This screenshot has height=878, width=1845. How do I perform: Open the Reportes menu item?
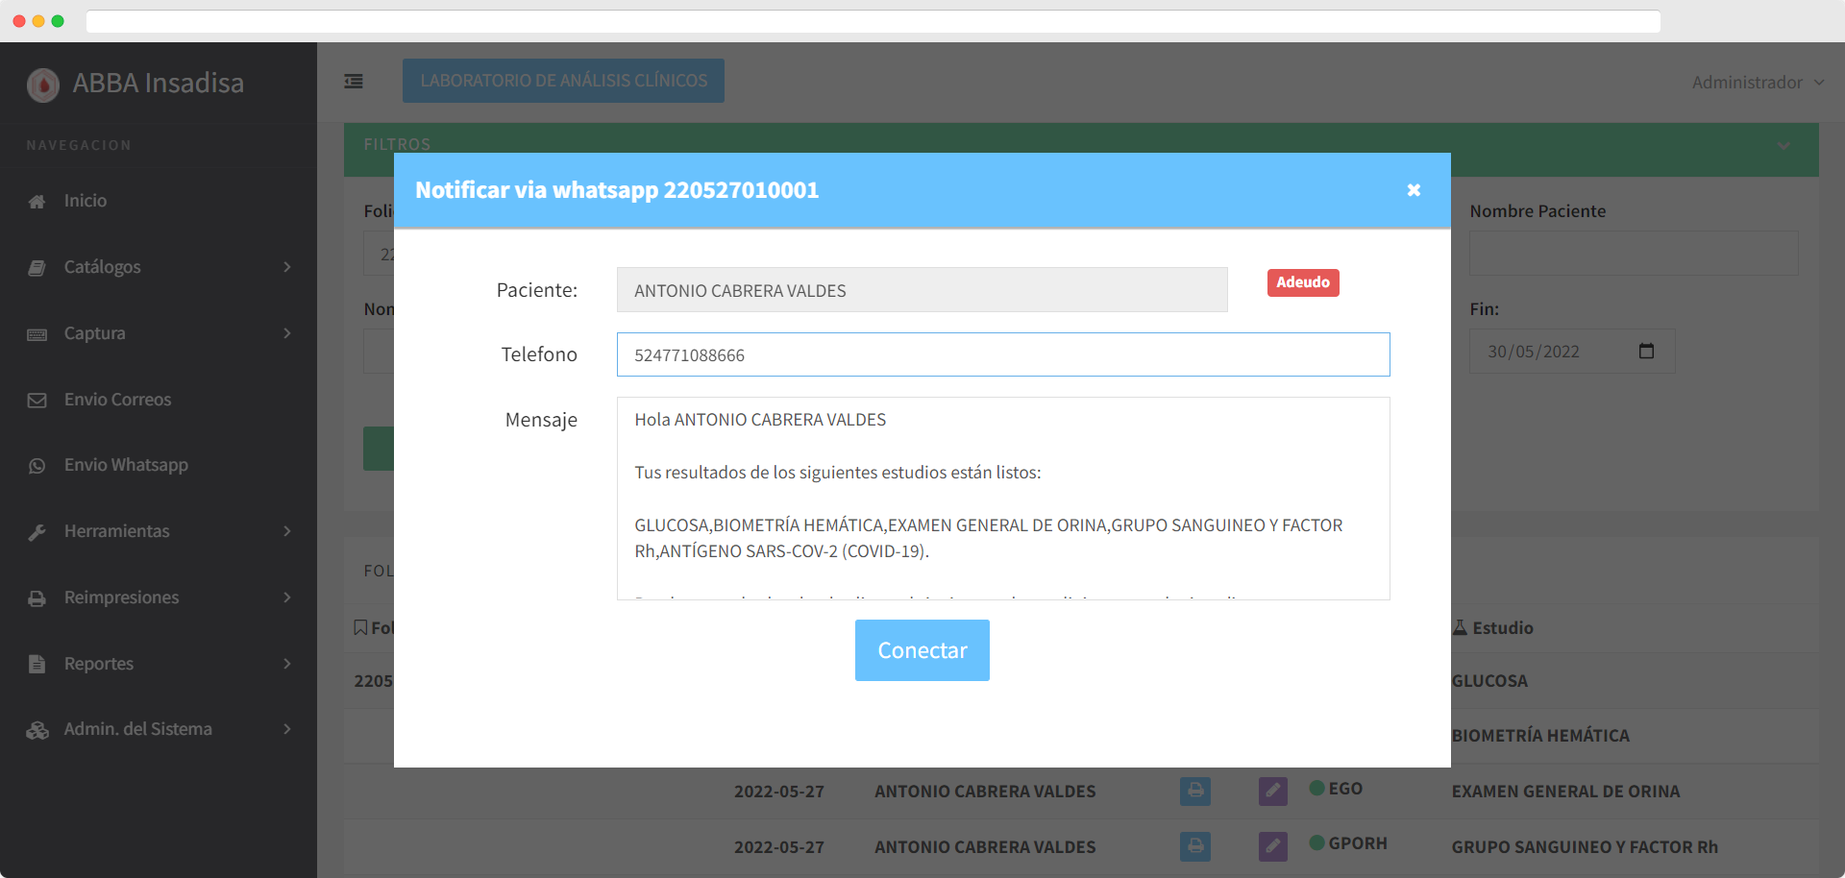click(99, 664)
